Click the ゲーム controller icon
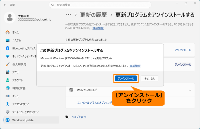200x129 pixels. click(7, 96)
